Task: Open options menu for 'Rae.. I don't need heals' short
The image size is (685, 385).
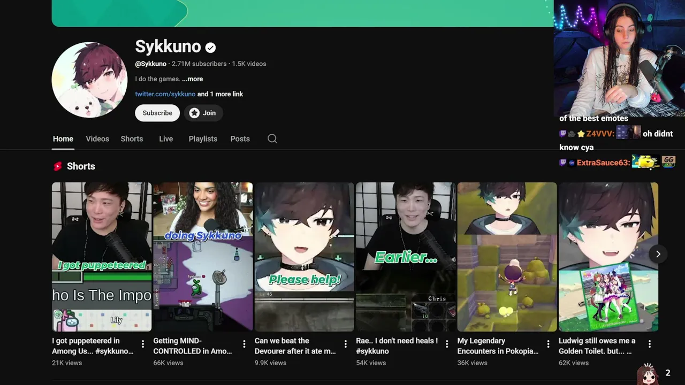Action: (x=447, y=344)
